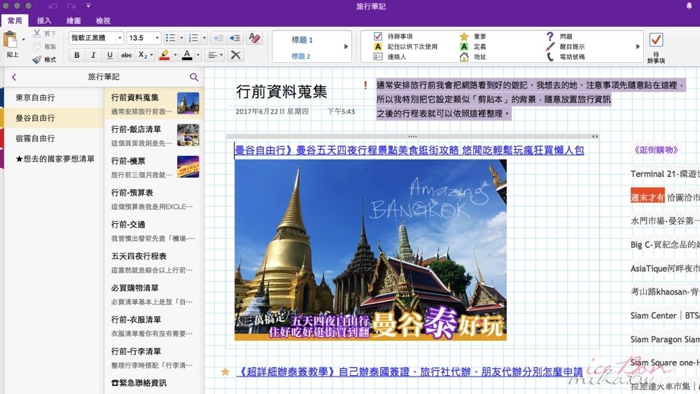Open the 宿霧自由行 section
The height and width of the screenshot is (394, 700).
point(52,139)
